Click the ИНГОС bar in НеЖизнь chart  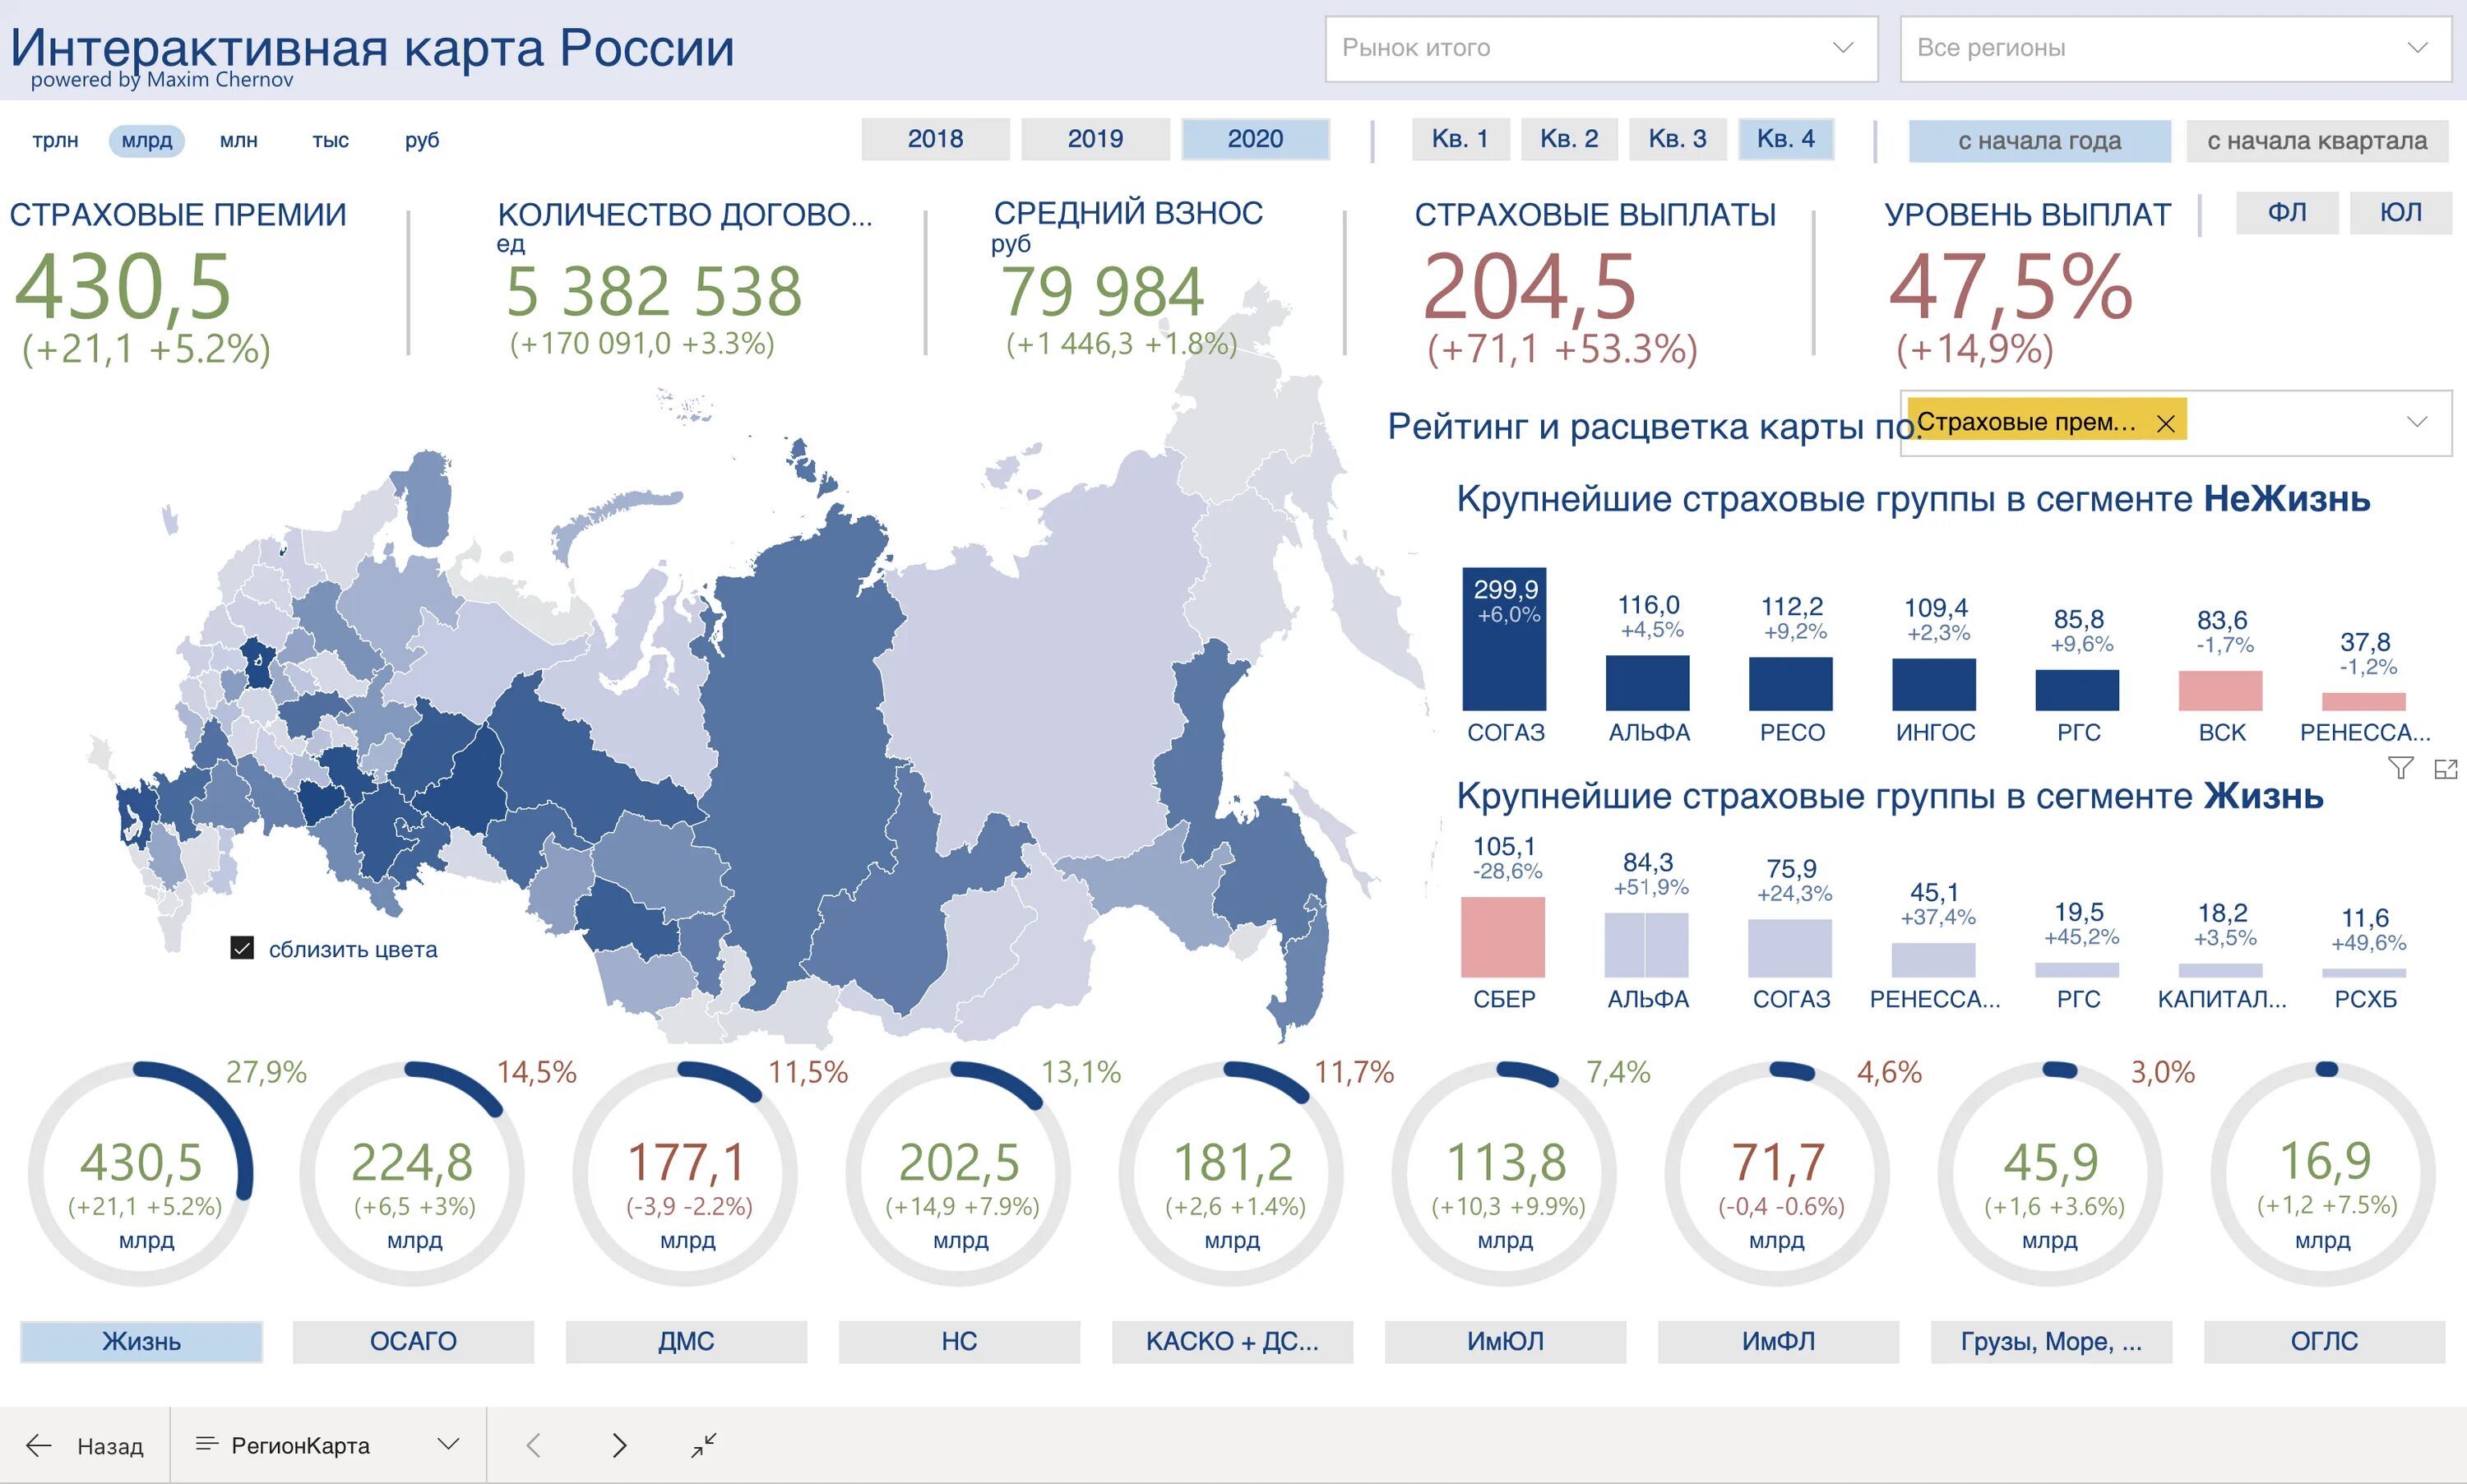click(1934, 685)
